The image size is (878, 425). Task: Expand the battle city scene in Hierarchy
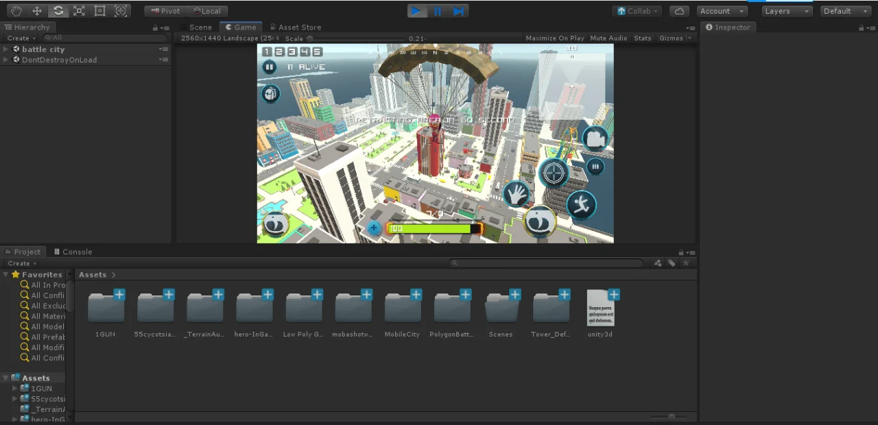point(6,49)
